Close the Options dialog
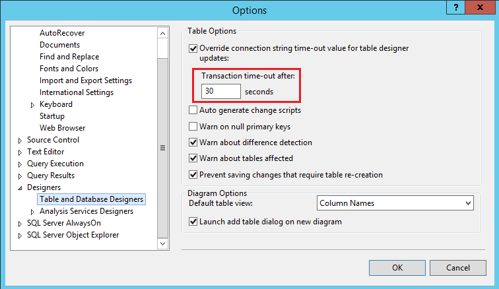 click(482, 7)
